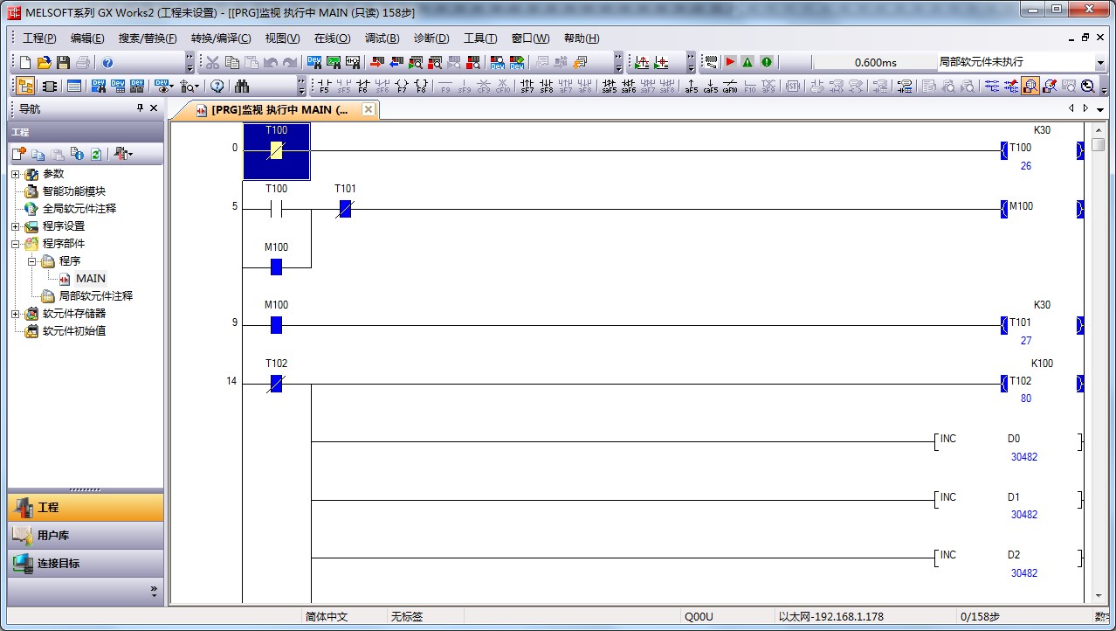Collapse the 程序部件 tree node
Screen dimensions: 1116x631
coord(16,244)
